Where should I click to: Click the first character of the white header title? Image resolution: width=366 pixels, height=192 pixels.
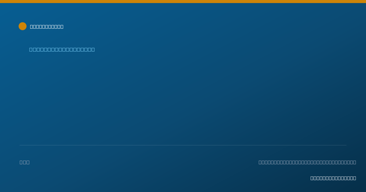[x=32, y=27]
